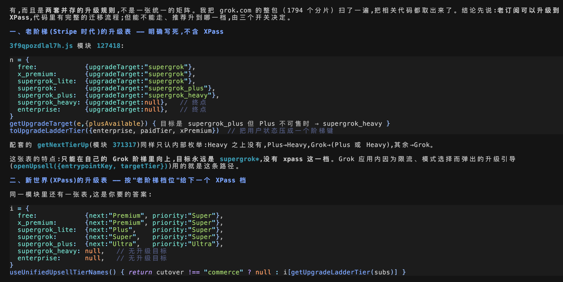Click 'free:' key in the i table
563x282 pixels.
[27, 216]
